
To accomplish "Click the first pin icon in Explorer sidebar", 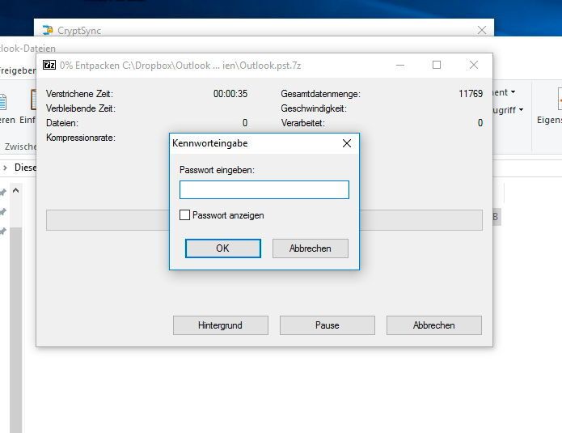I will click(x=3, y=193).
